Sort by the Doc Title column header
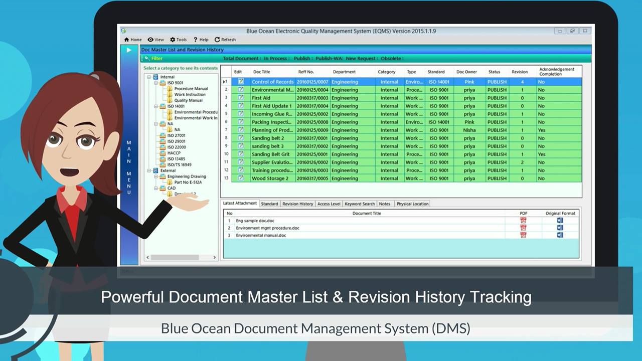The image size is (642, 361). coord(261,72)
